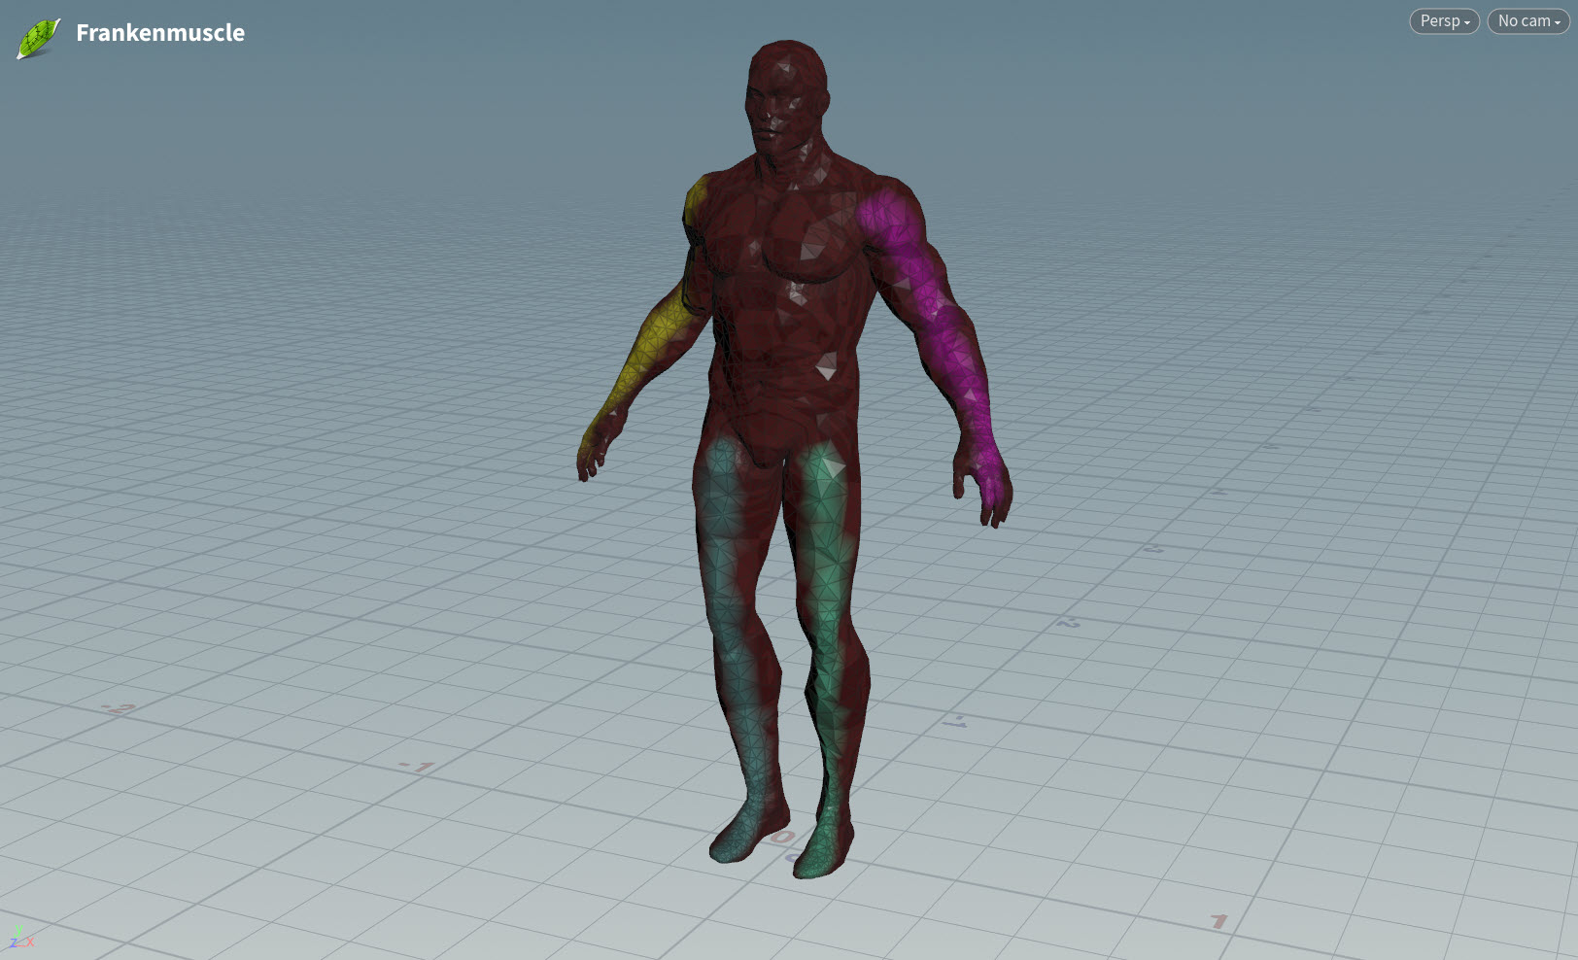Image resolution: width=1578 pixels, height=960 pixels.
Task: Click the grid label "-2" on the floor
Action: (117, 709)
